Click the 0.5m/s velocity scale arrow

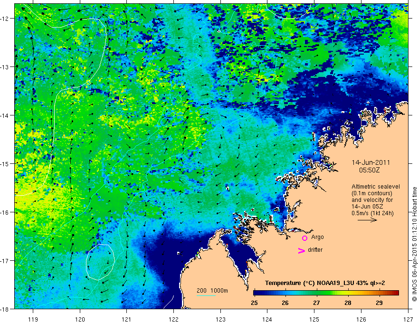click(367, 220)
